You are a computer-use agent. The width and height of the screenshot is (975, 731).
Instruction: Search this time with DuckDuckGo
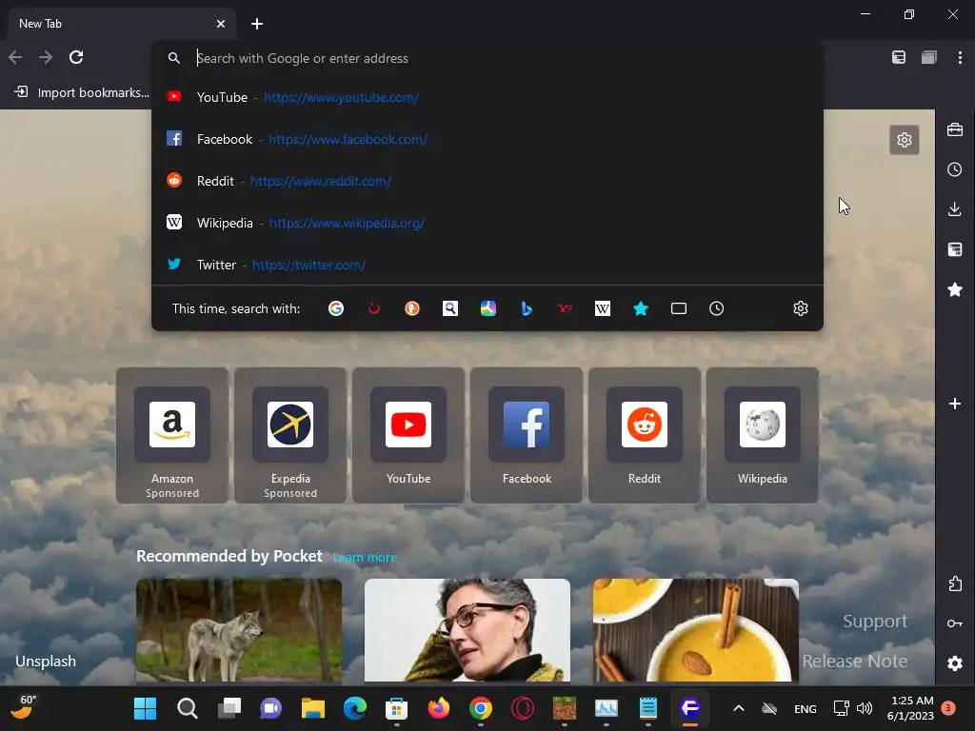(411, 308)
